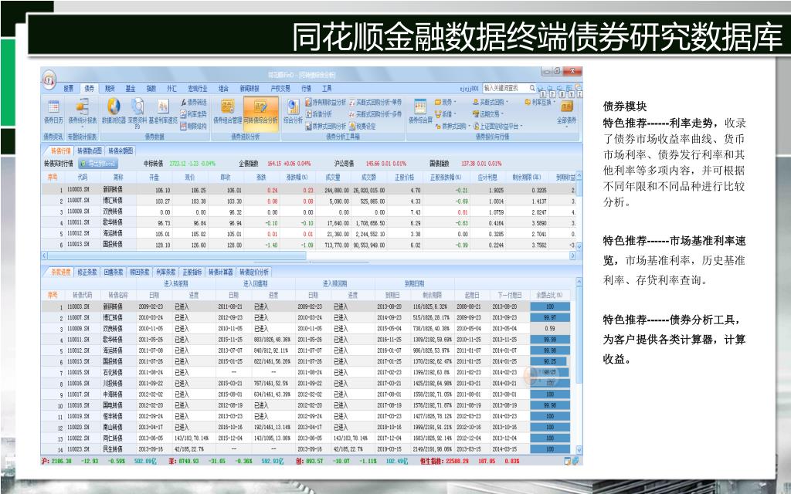This screenshot has height=494, width=791.
Task: Switch to the 期货 ribbon tab
Action: pos(110,88)
